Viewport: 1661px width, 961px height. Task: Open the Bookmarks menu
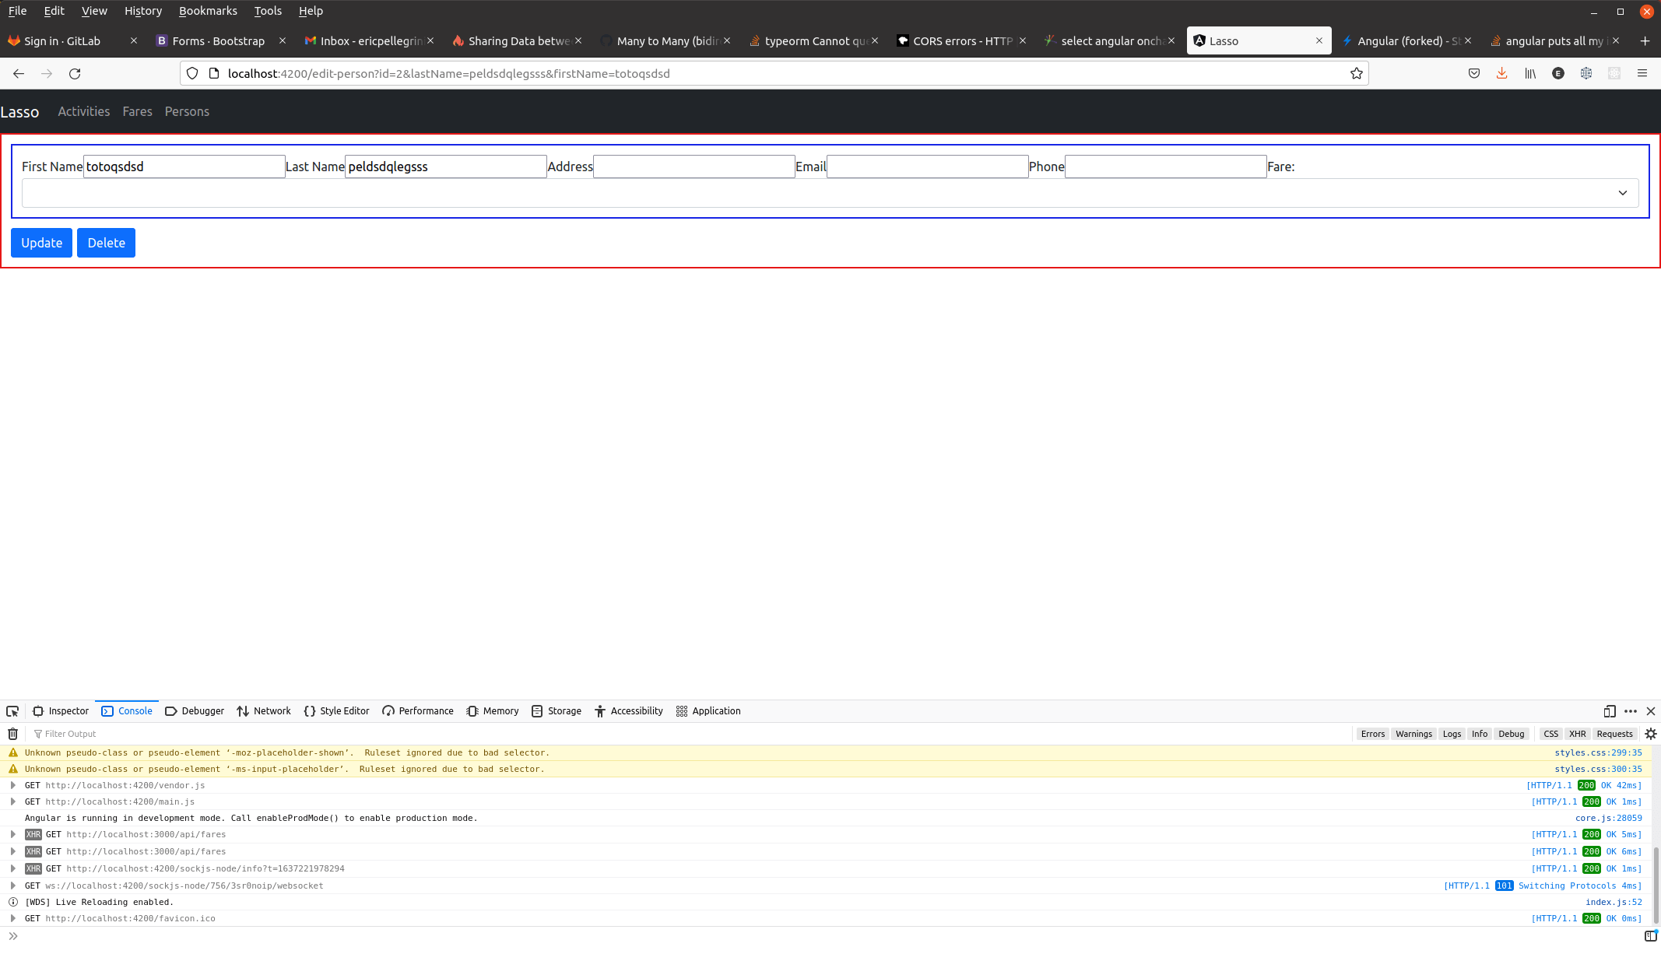(208, 11)
